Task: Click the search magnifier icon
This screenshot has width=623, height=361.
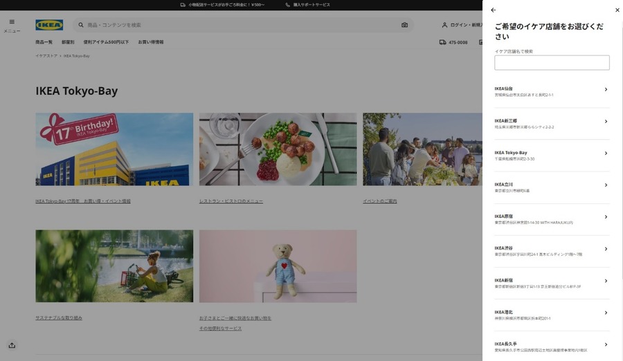Action: pos(81,25)
